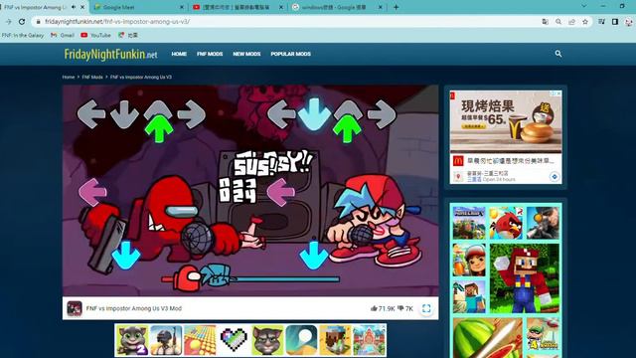This screenshot has height=358, width=636.
Task: Reload the page with the refresh icon
Action: click(22, 22)
